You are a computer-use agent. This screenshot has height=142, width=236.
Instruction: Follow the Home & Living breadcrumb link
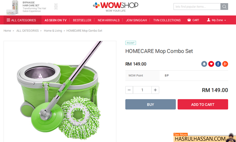[x=53, y=31]
